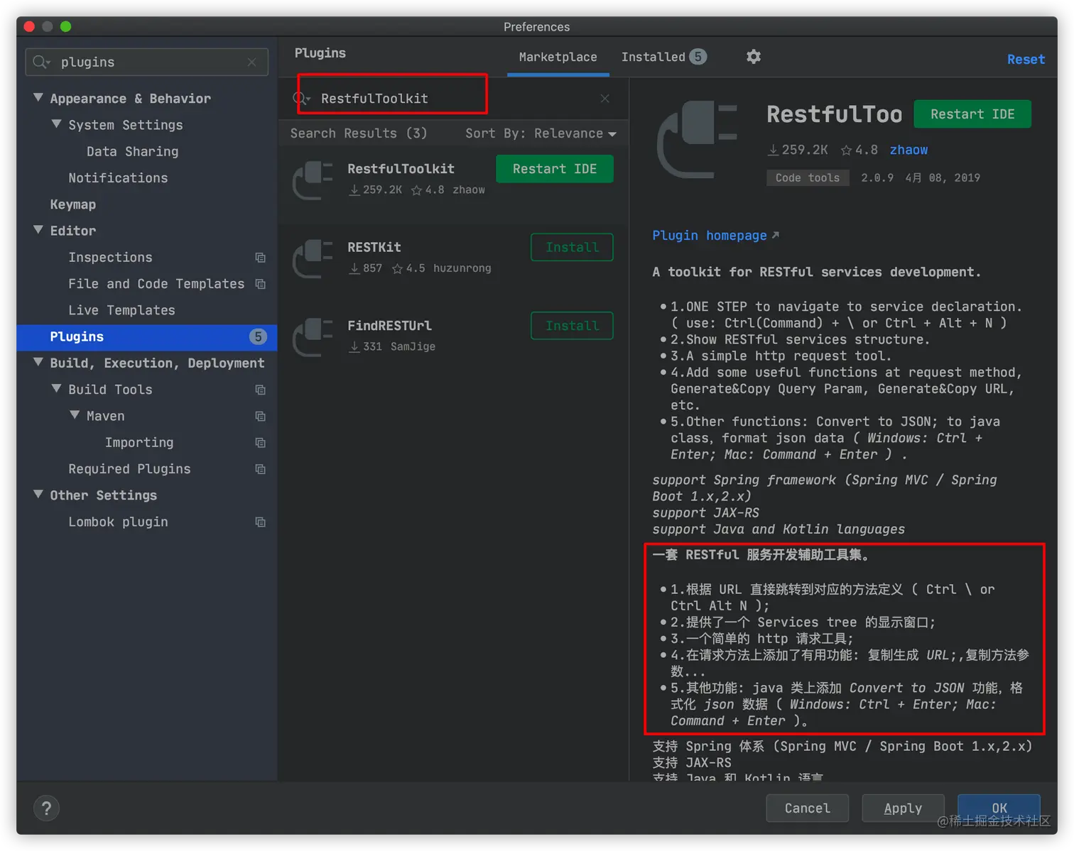This screenshot has height=851, width=1074.
Task: Install the FindRESTUrl plugin
Action: click(x=572, y=326)
